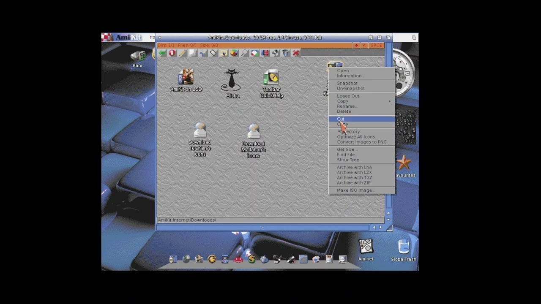Click the vertical scroll down arrow of the lister

pos(389,220)
